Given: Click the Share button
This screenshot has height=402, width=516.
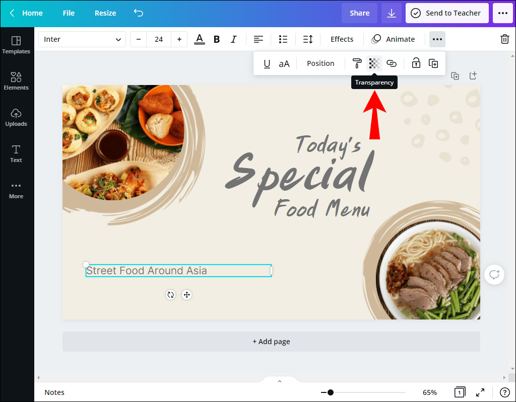Looking at the screenshot, I should [359, 13].
